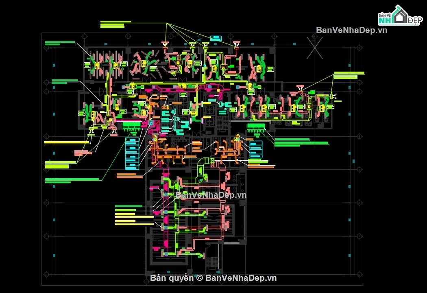
Task: Select the pink annotation block on left side
Action: tap(83, 153)
